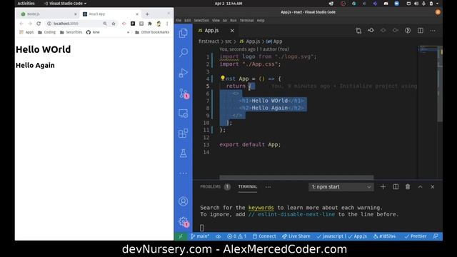Open the Explorer view in VS Code
The image size is (457, 257).
[183, 33]
